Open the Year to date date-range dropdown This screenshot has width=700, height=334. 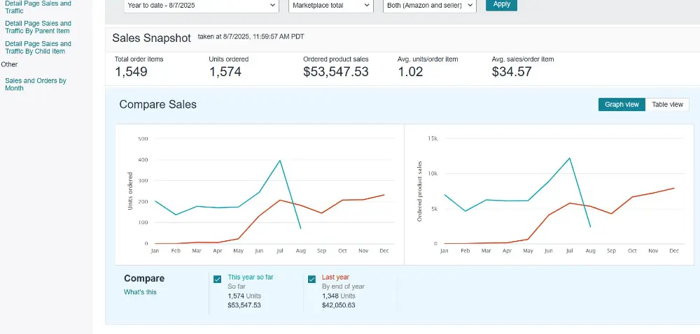(202, 6)
